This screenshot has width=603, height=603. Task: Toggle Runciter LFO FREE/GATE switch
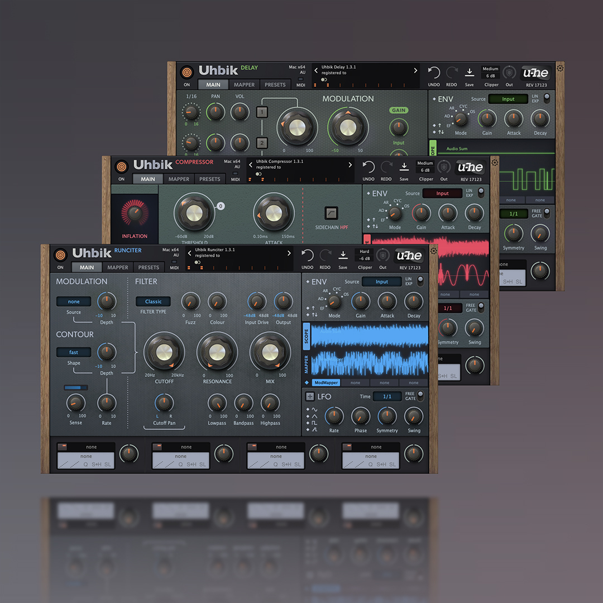point(420,395)
